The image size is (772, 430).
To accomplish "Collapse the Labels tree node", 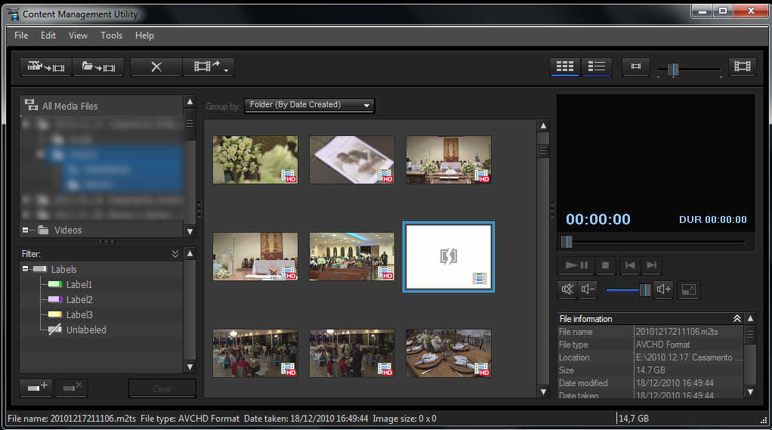I will point(25,269).
